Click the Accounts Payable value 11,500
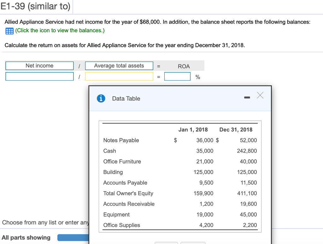Viewport: 323px width, 244px height. pyautogui.click(x=249, y=183)
